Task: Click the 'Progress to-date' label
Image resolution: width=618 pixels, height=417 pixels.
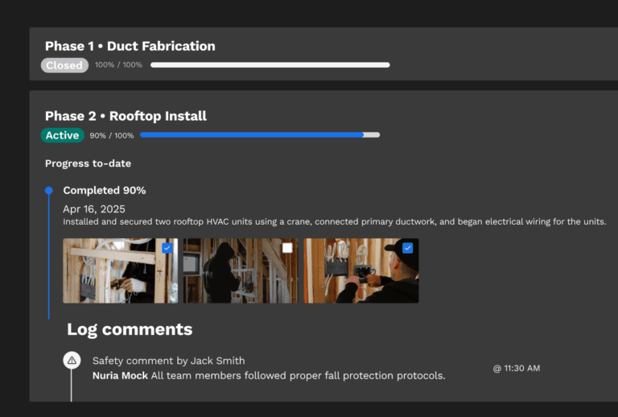Action: [x=88, y=163]
